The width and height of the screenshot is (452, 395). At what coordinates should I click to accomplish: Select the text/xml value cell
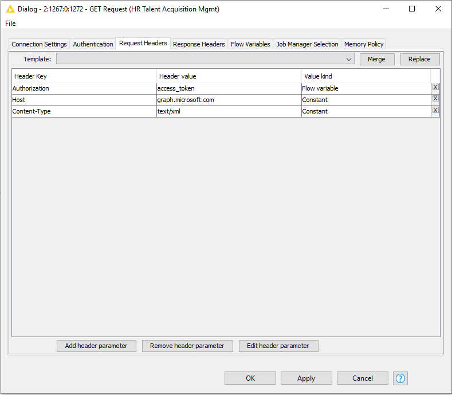(229, 111)
